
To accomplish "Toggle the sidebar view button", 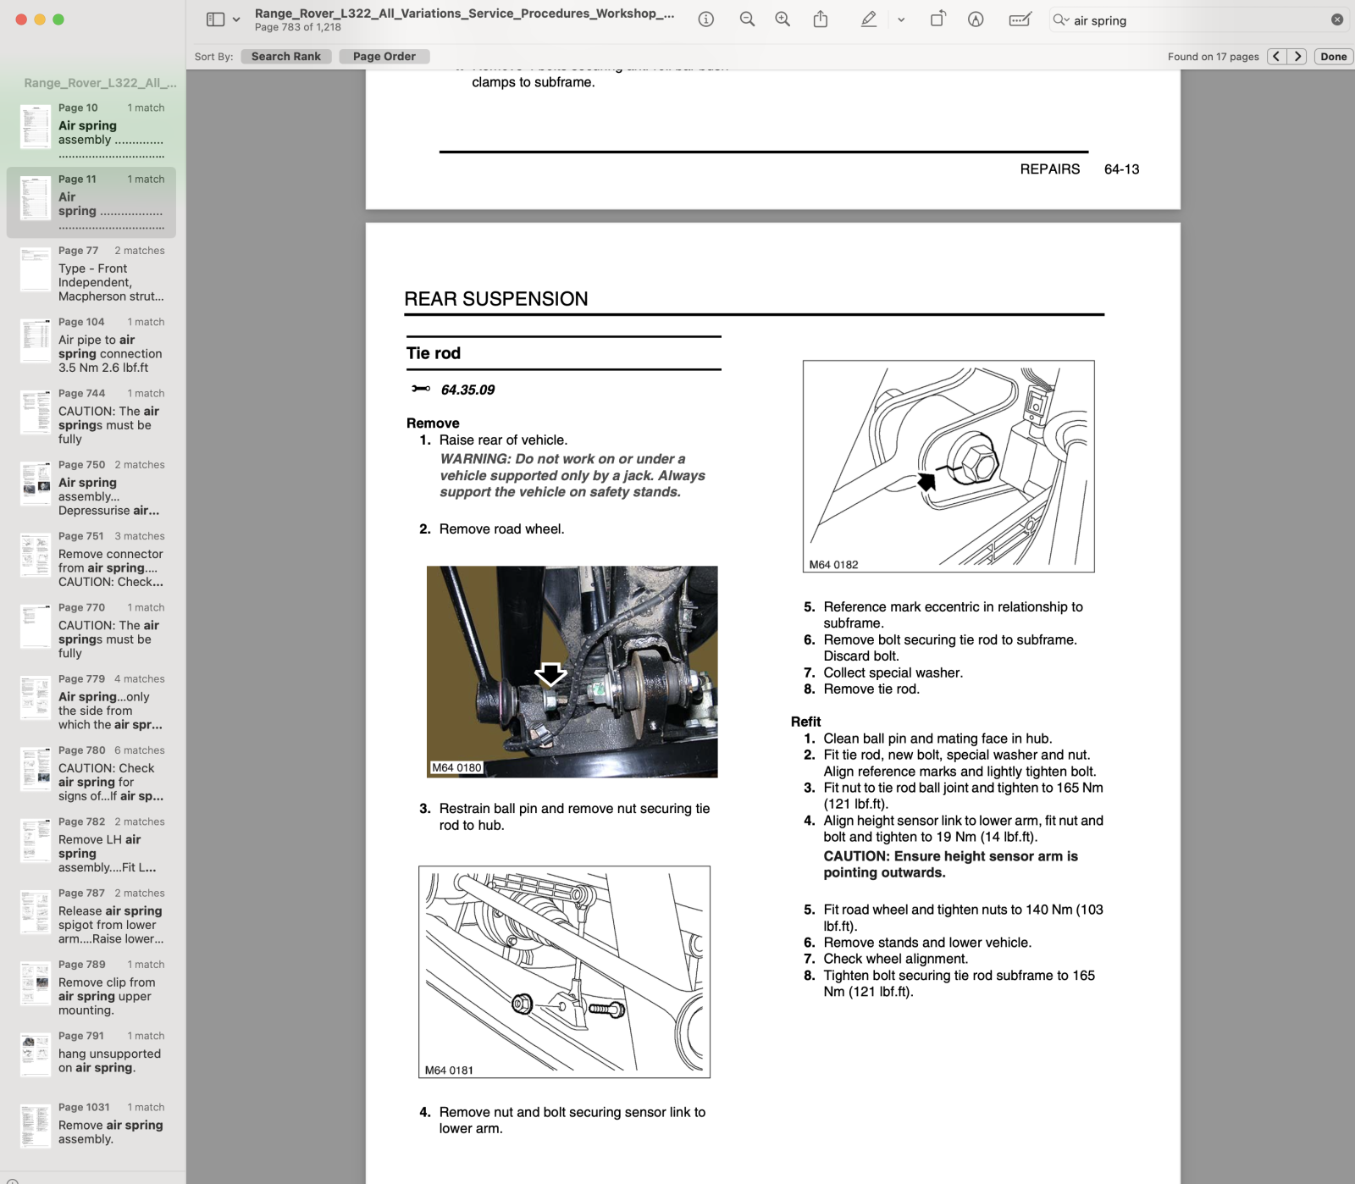I will tap(215, 19).
